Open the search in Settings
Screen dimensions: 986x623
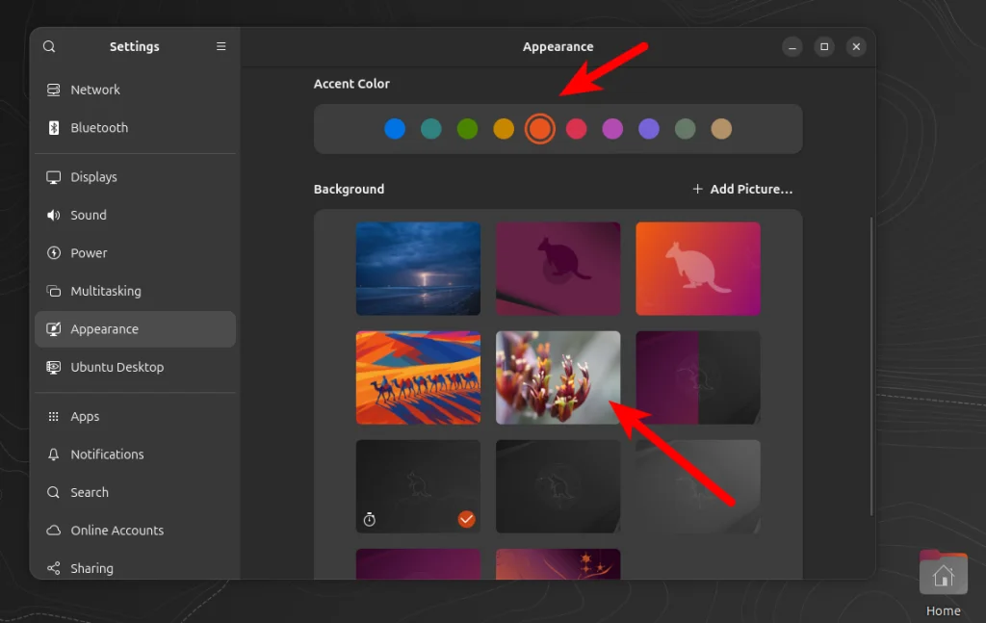point(48,46)
